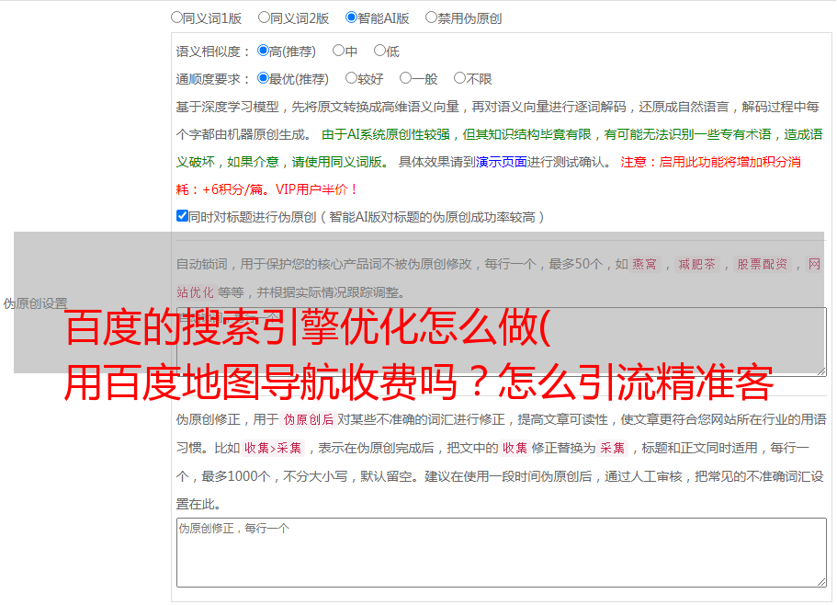This screenshot has height=605, width=837.
Task: Click the 伪原创修正 textarea resize handle
Action: 821,583
